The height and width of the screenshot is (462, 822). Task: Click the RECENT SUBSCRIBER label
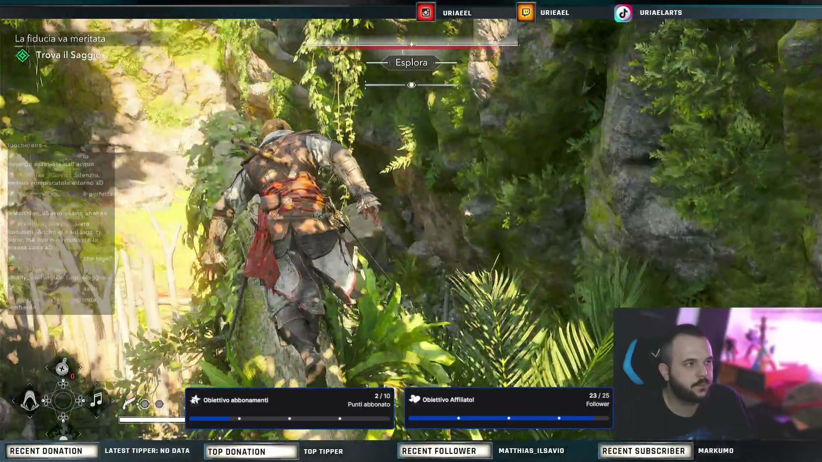645,451
